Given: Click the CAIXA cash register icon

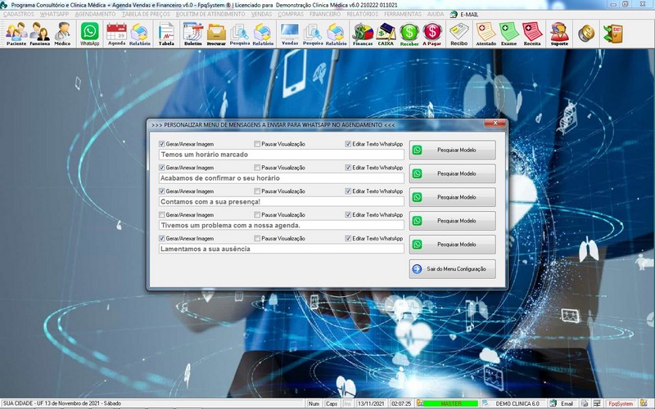Looking at the screenshot, I should [386, 33].
